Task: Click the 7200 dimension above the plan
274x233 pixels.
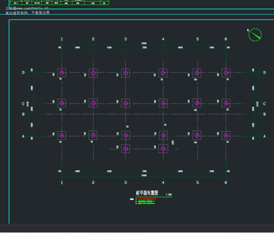Action: (x=144, y=48)
